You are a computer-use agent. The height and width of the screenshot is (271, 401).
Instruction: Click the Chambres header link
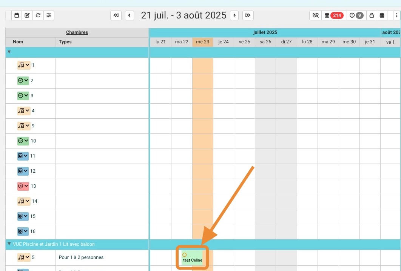point(77,32)
